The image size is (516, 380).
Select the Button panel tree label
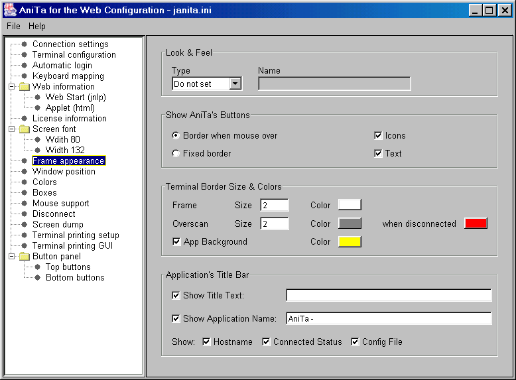click(56, 256)
